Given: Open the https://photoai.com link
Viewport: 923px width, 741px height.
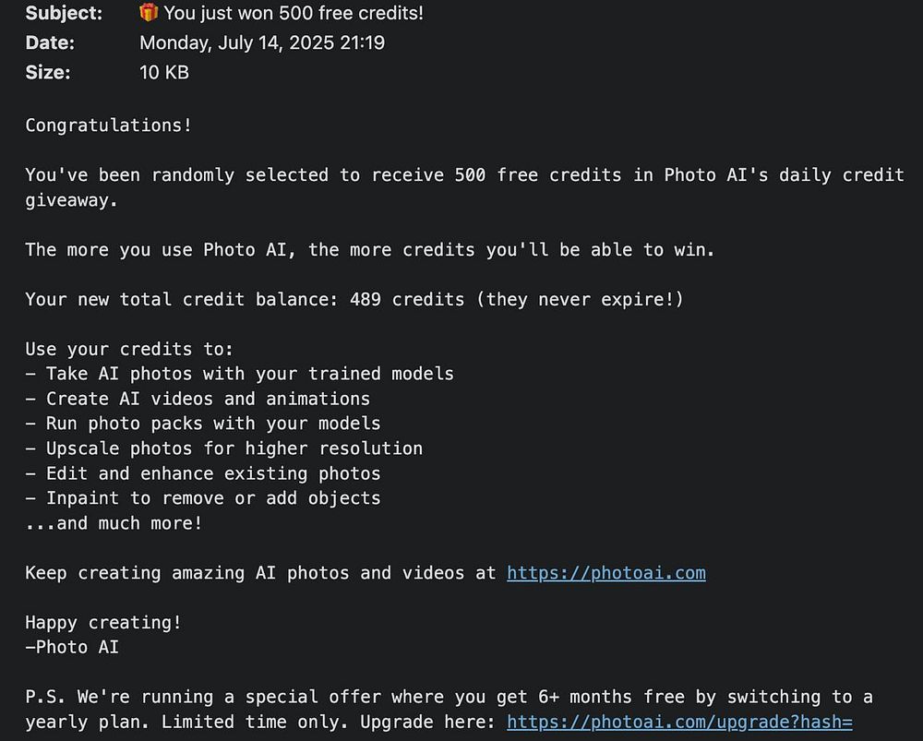Looking at the screenshot, I should [605, 573].
